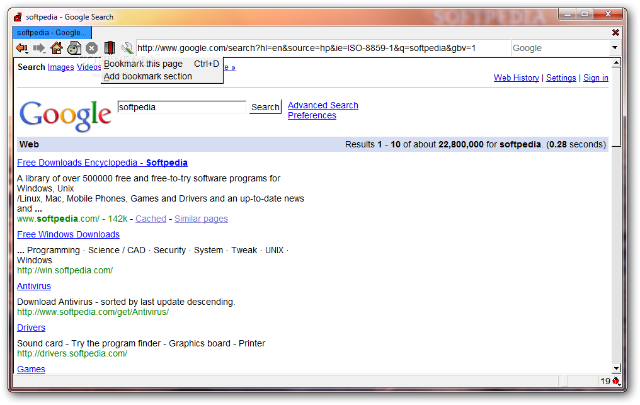Click the URL address bar
Image resolution: width=640 pixels, height=405 pixels.
coord(323,48)
